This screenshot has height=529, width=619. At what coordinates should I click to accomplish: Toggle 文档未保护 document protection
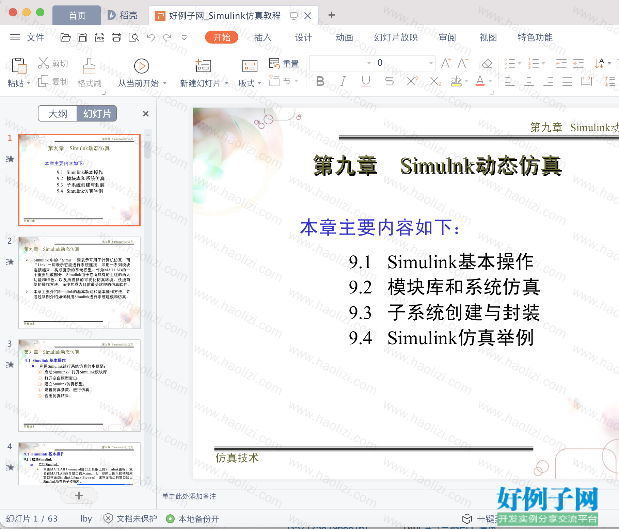pyautogui.click(x=130, y=518)
